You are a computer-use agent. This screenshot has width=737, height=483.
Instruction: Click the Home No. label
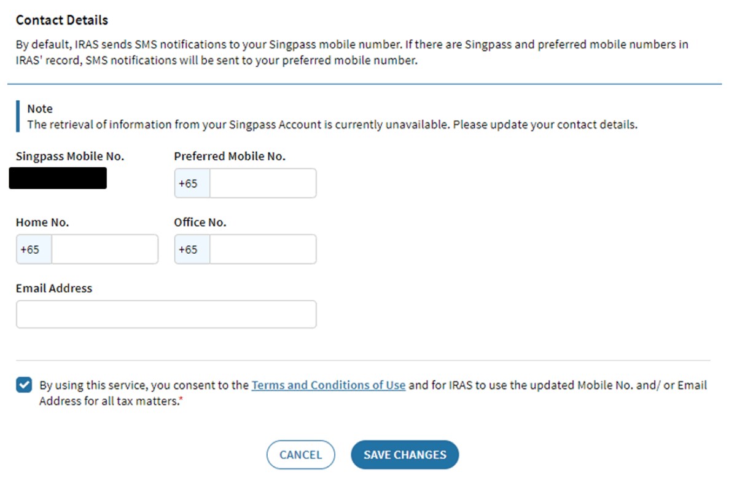point(42,222)
